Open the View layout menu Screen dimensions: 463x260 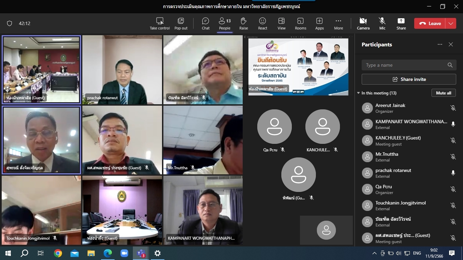(x=281, y=23)
